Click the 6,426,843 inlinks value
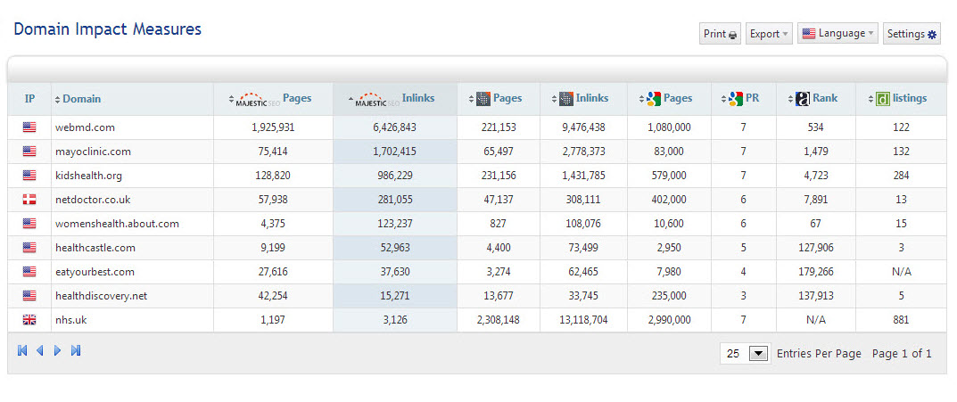This screenshot has height=402, width=957. pyautogui.click(x=394, y=127)
